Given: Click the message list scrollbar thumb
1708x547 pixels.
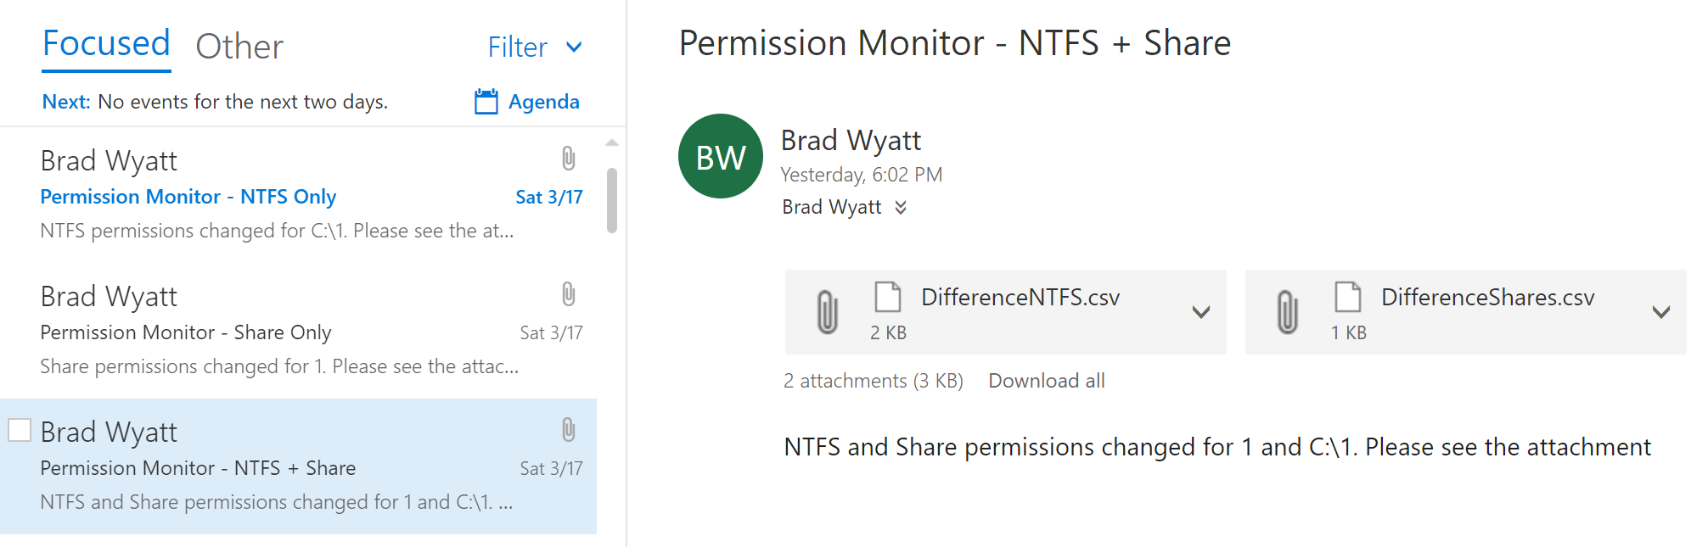Looking at the screenshot, I should coord(612,200).
